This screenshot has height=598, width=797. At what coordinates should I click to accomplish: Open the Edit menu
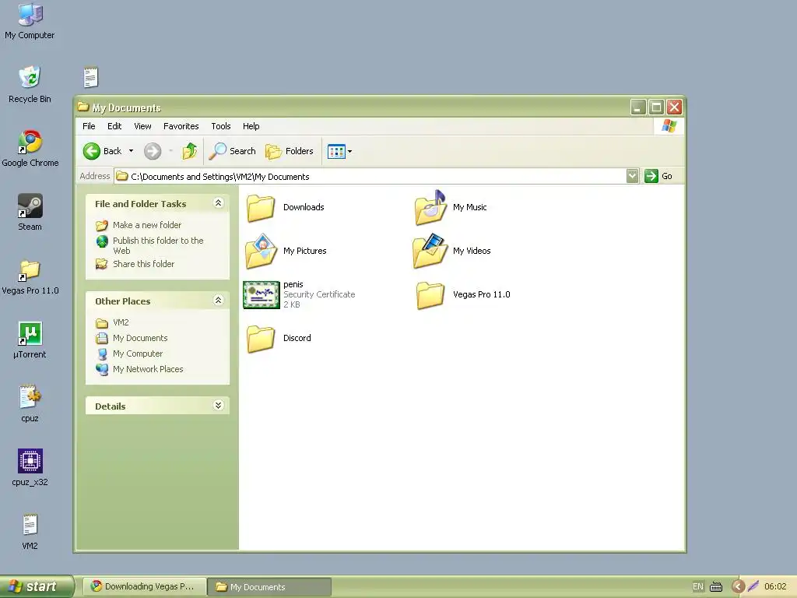(114, 126)
